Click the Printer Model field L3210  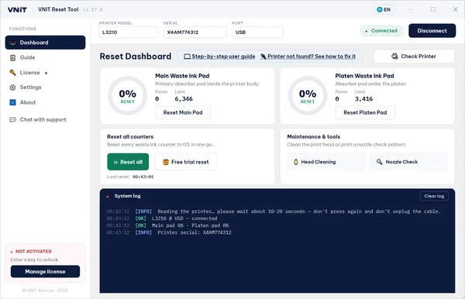128,33
